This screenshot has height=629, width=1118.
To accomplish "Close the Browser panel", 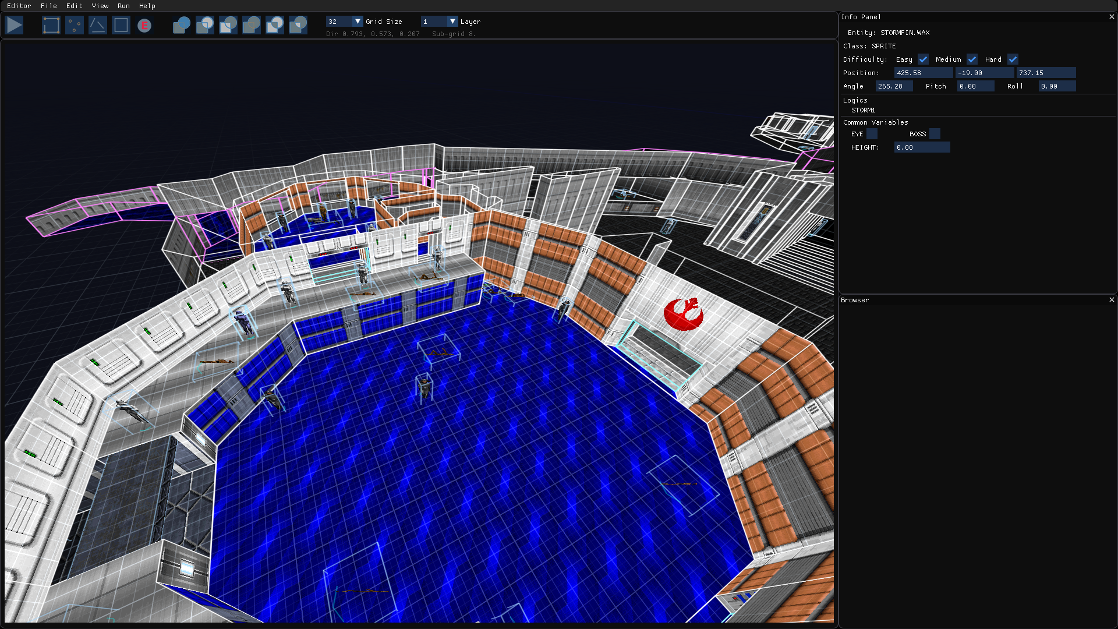I will point(1112,300).
